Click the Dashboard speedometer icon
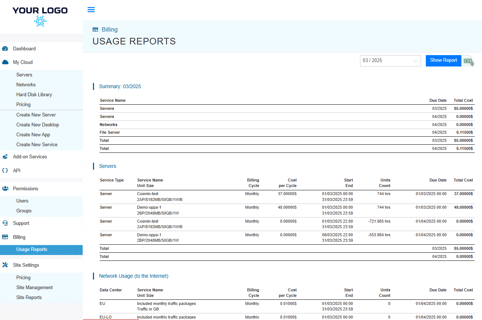This screenshot has width=482, height=320. tap(6, 48)
